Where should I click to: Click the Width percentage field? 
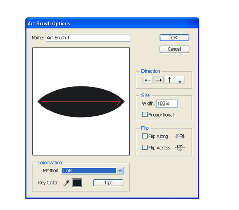167,103
